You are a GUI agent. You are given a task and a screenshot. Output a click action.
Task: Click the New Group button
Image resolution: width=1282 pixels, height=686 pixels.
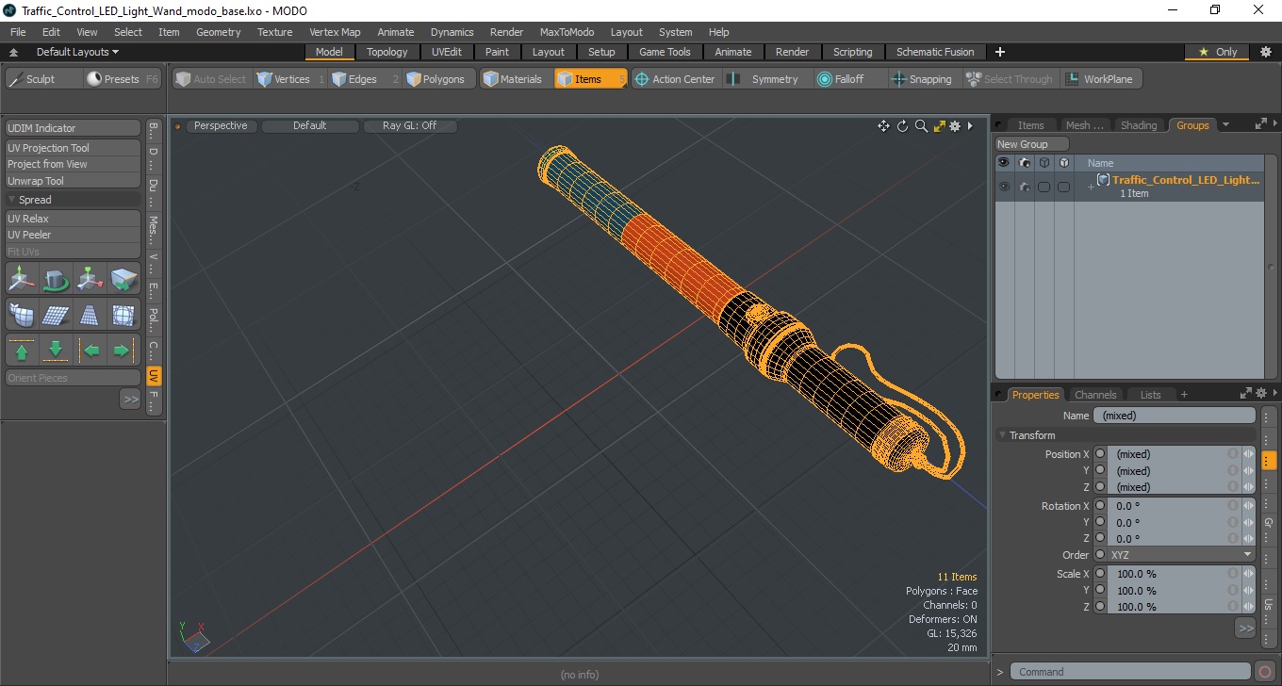click(x=1033, y=144)
